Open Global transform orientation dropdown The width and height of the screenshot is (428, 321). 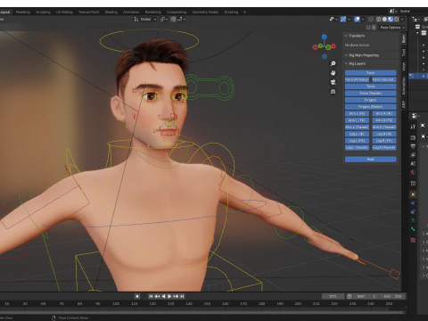coord(145,20)
